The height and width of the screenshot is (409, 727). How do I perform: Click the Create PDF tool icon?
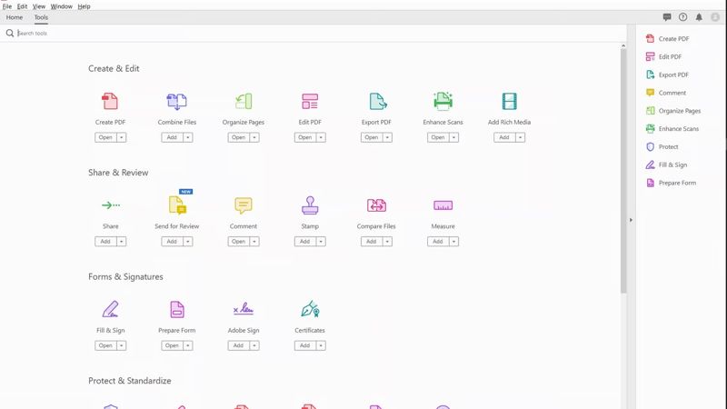(x=110, y=101)
